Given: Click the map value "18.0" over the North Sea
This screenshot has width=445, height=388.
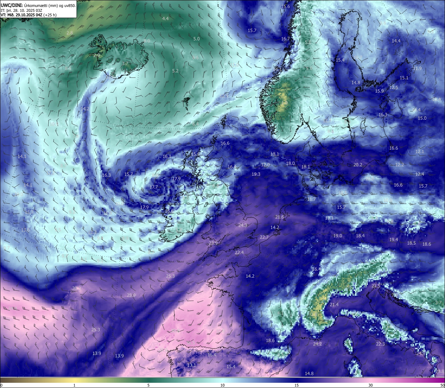Looking at the screenshot, I should 290,163.
